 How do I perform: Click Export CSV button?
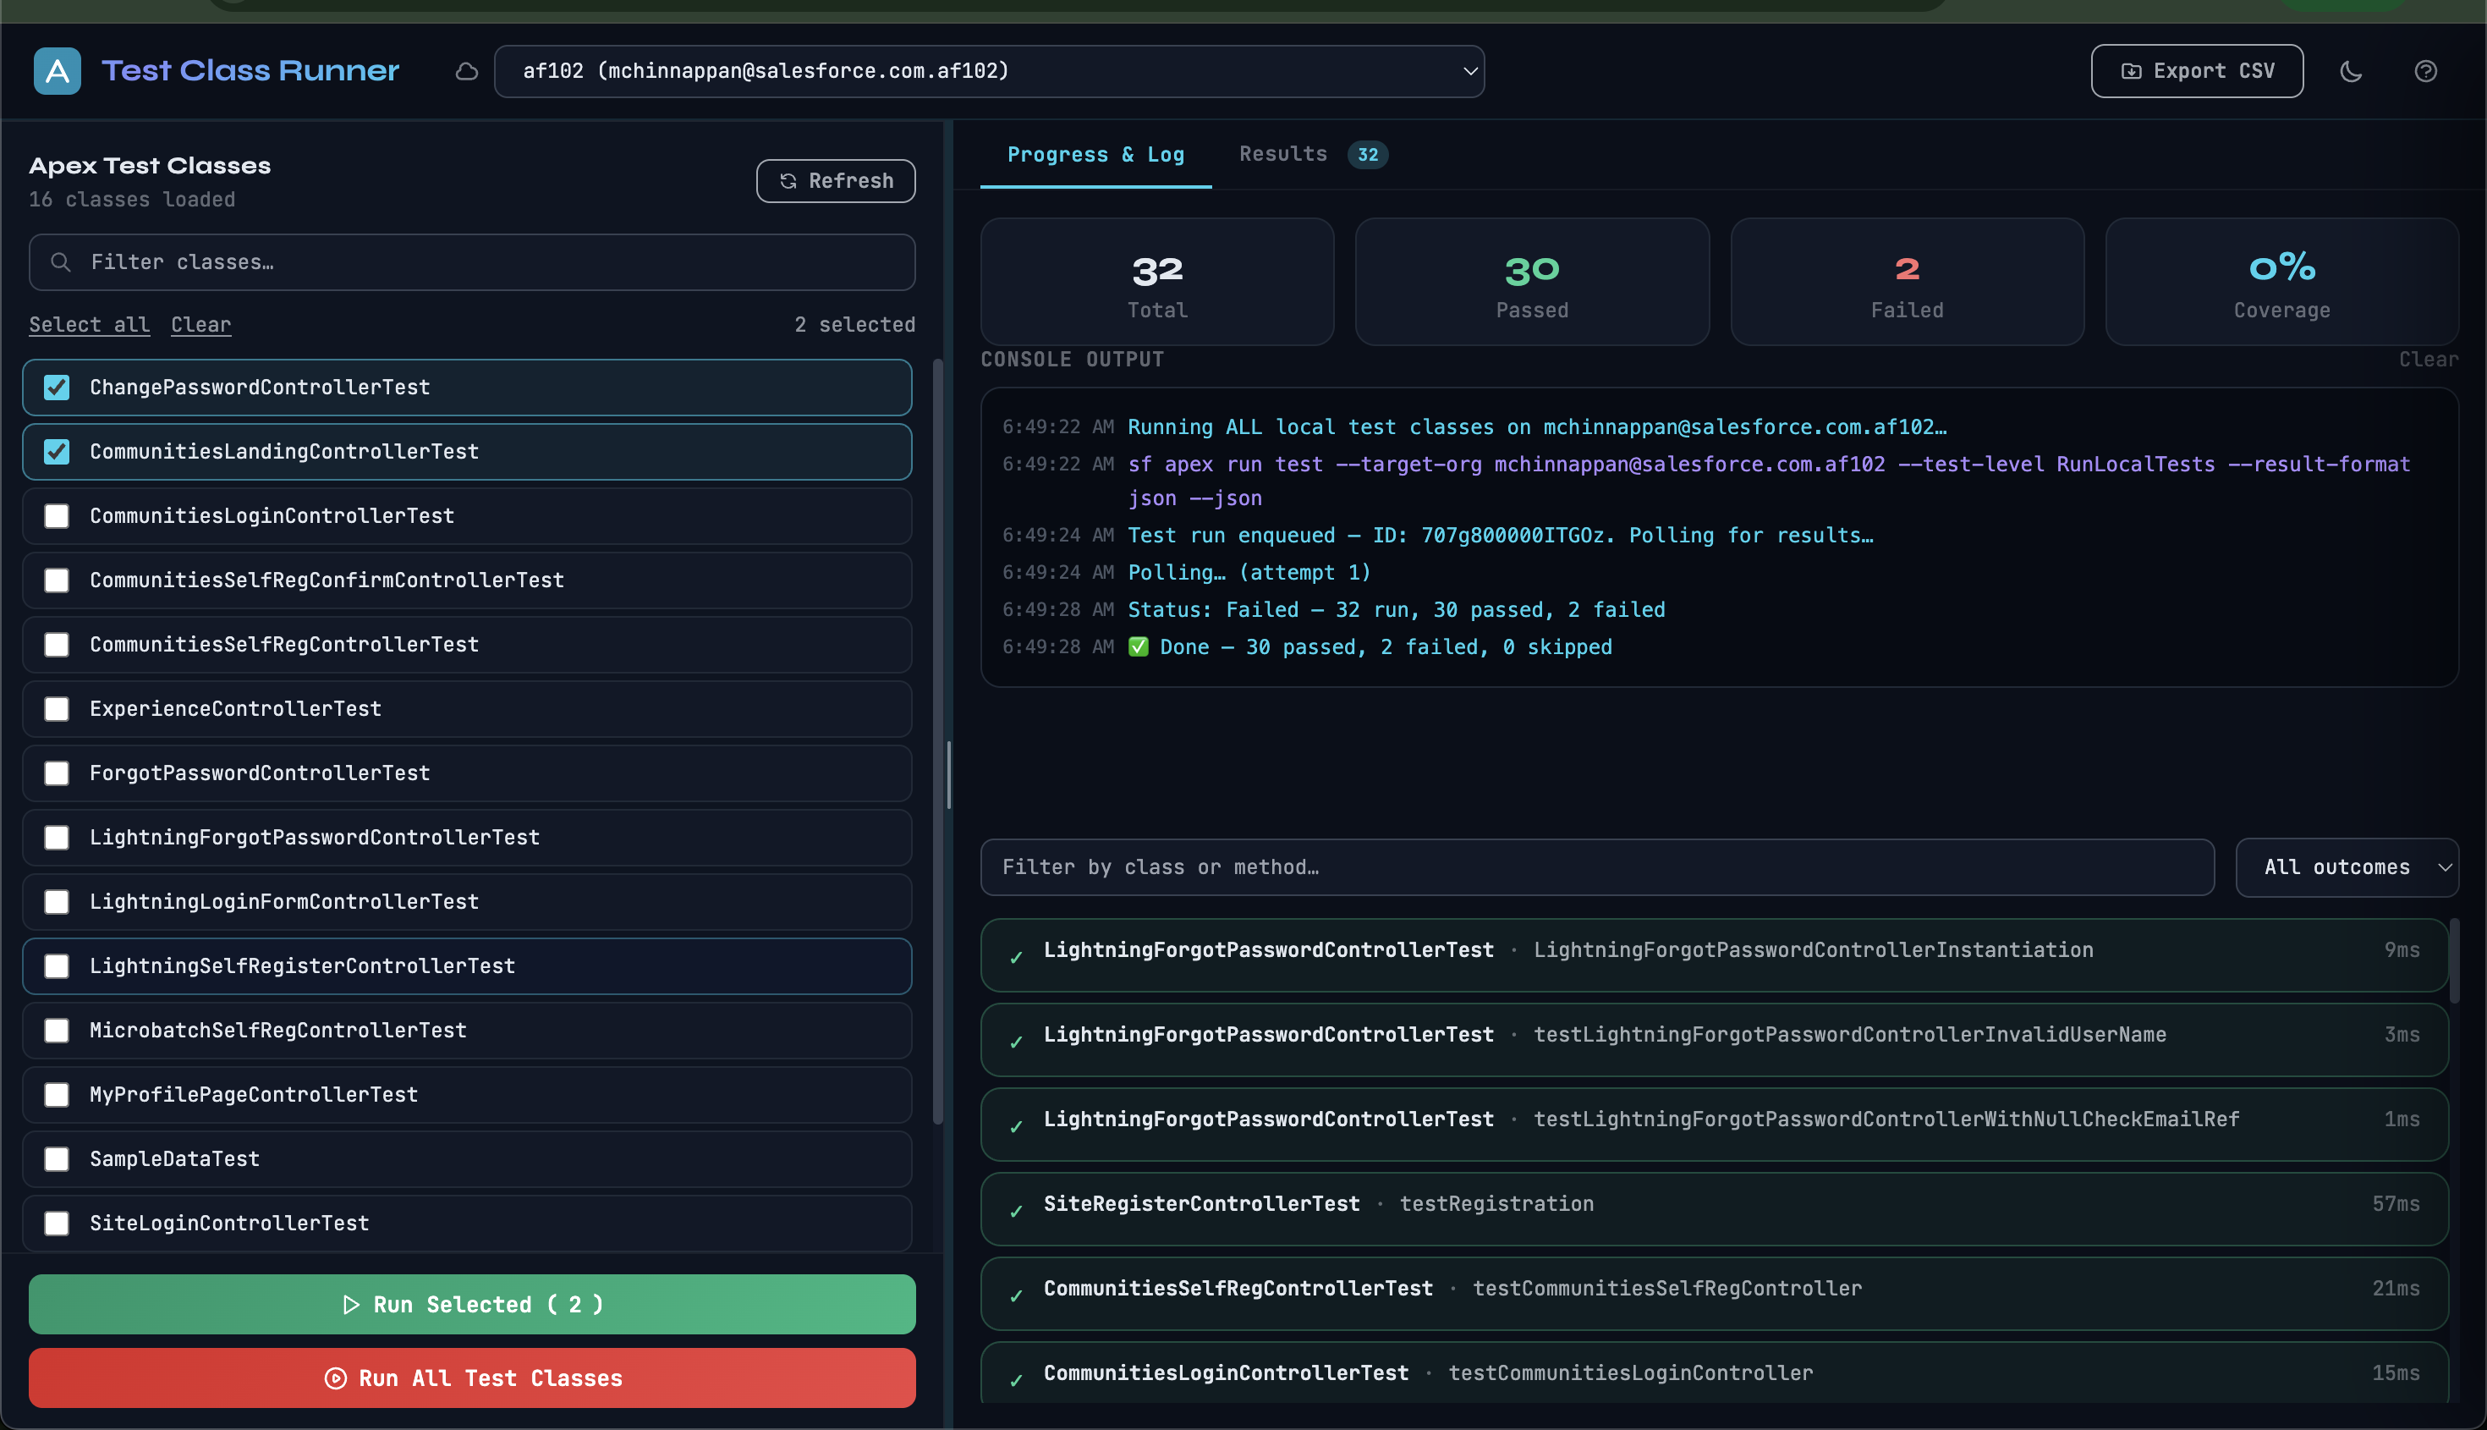point(2196,71)
